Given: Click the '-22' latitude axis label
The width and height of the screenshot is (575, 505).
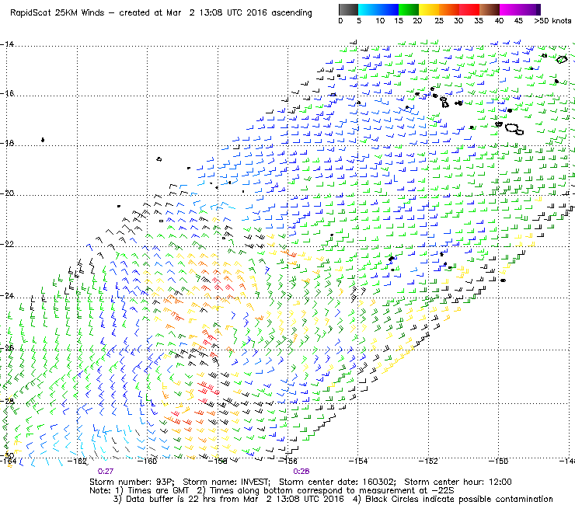Looking at the screenshot, I should (x=7, y=244).
